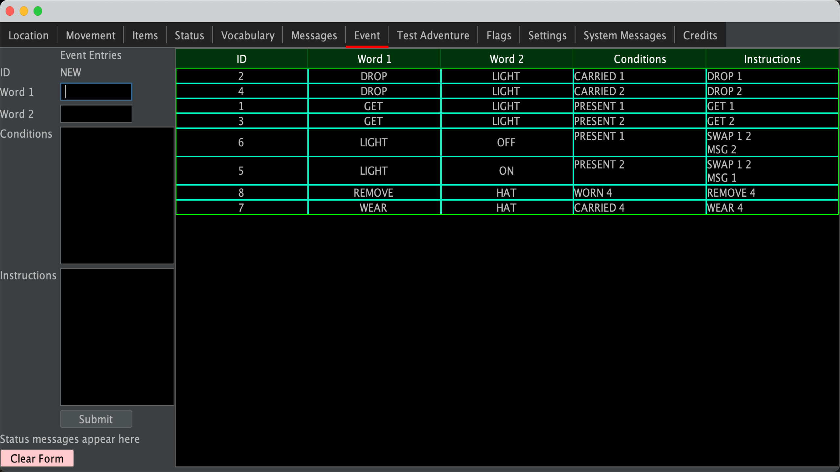This screenshot has width=840, height=472.
Task: Click inside the Word 1 input field
Action: coord(96,92)
